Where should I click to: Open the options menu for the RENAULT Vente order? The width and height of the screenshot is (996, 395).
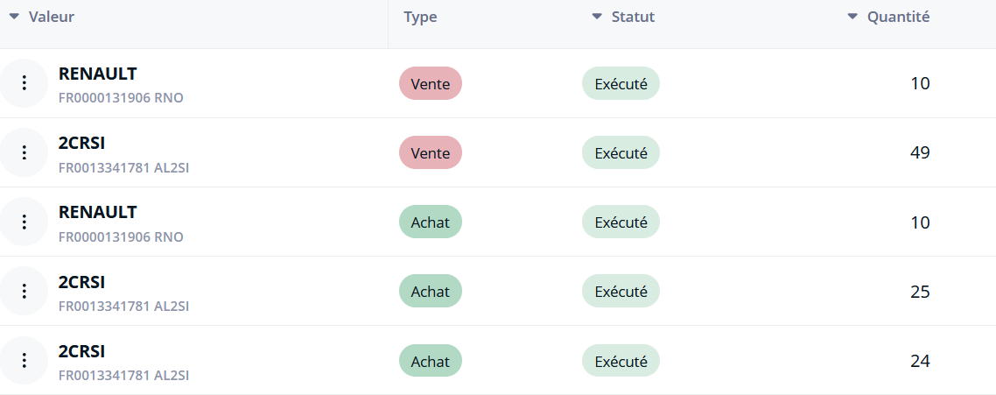[x=25, y=83]
